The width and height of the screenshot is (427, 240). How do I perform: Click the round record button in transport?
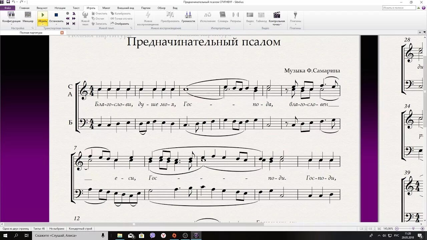click(68, 14)
